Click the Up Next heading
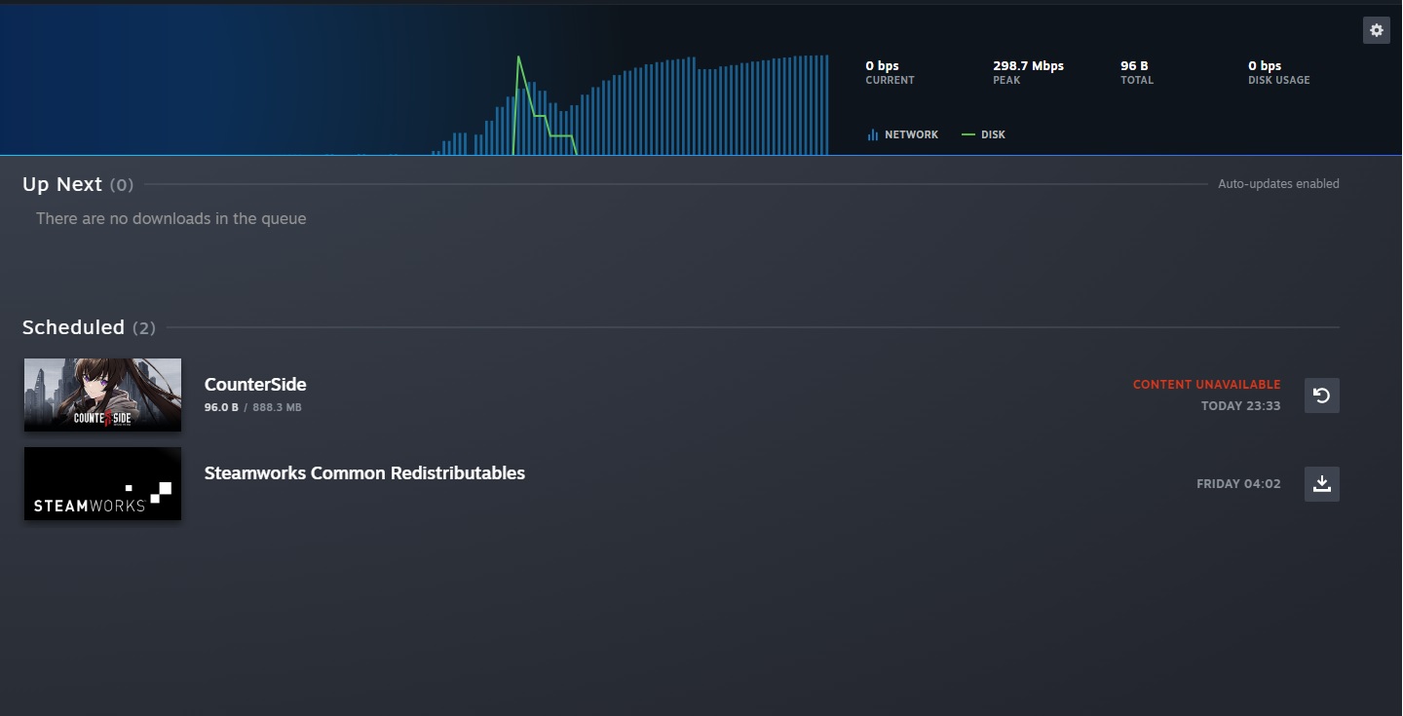This screenshot has height=716, width=1403. tap(62, 184)
